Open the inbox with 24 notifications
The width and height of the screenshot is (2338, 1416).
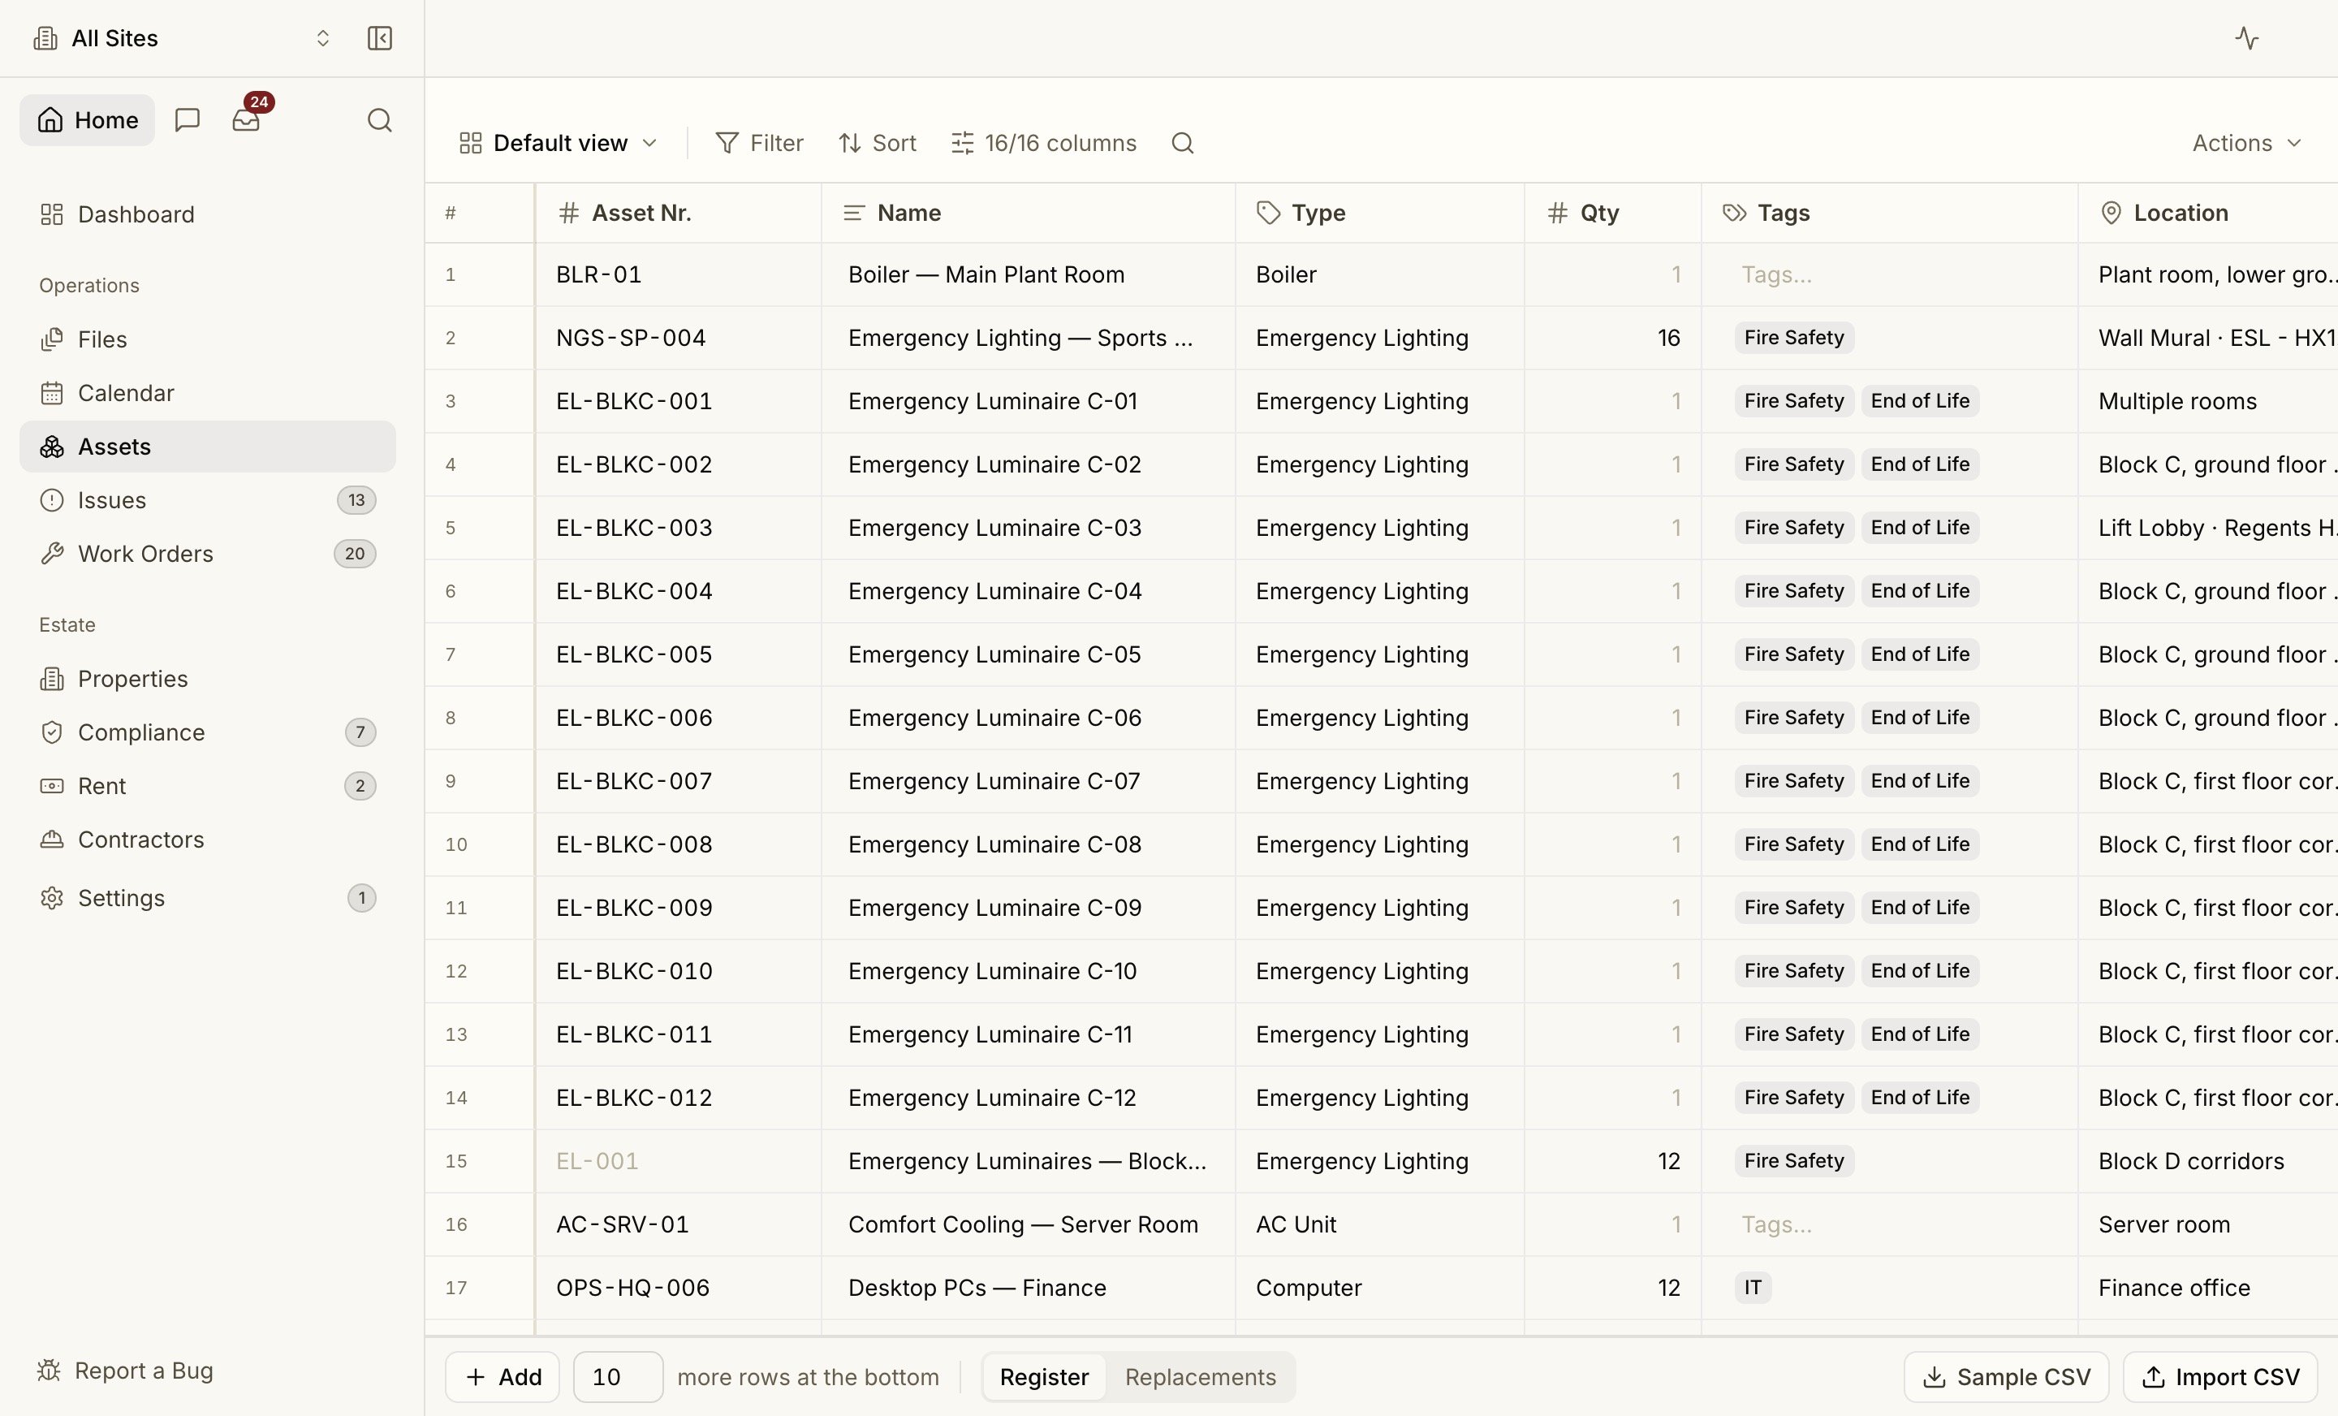pos(247,119)
